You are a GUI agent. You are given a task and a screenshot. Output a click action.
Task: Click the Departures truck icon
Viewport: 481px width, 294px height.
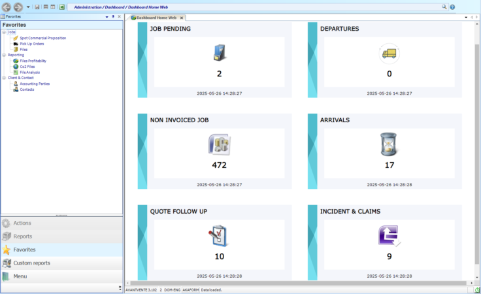tap(389, 54)
